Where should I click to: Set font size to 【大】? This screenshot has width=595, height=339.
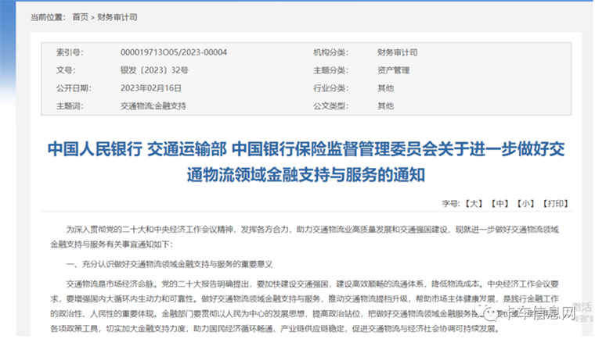(x=474, y=203)
